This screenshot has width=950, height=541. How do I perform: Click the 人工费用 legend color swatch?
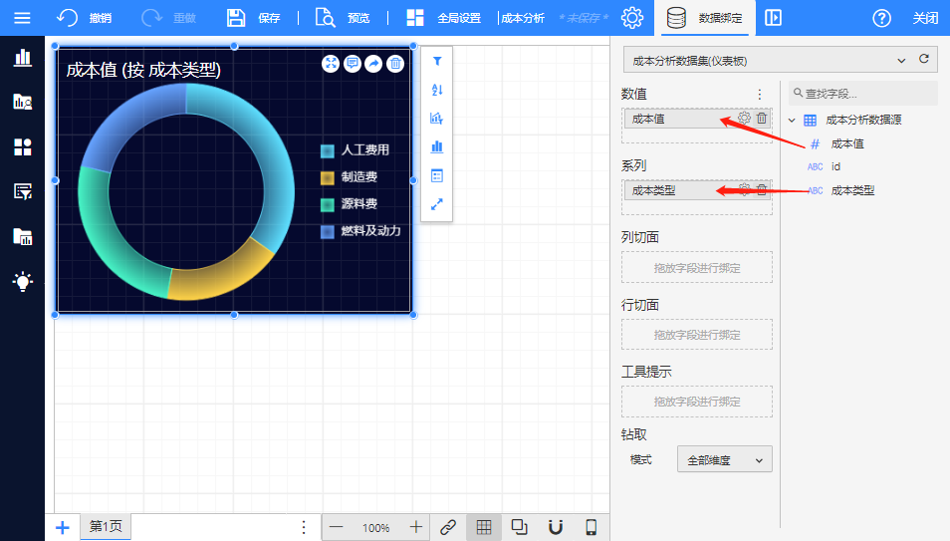(x=327, y=150)
